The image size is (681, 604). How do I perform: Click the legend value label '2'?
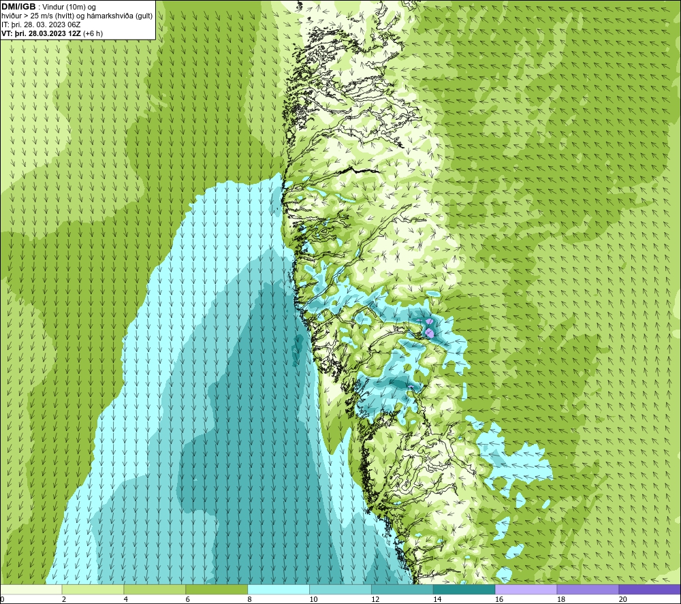coord(64,599)
